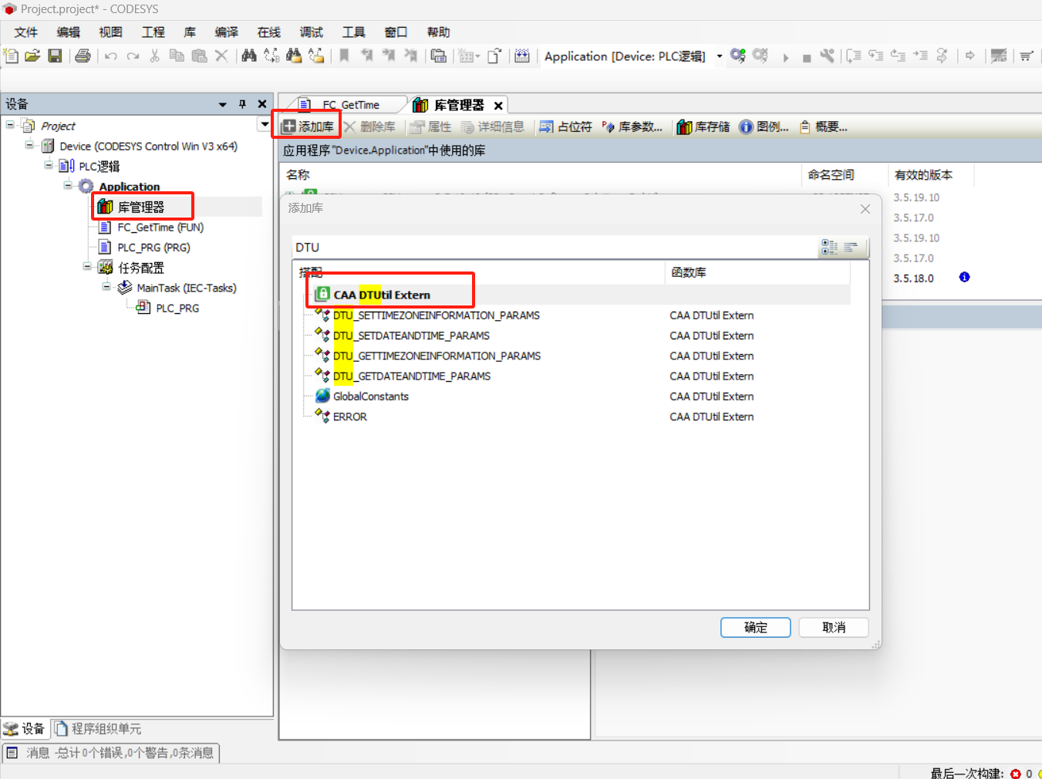This screenshot has height=779, width=1042.
Task: Click the Delete X toolbar icon
Action: pyautogui.click(x=221, y=56)
